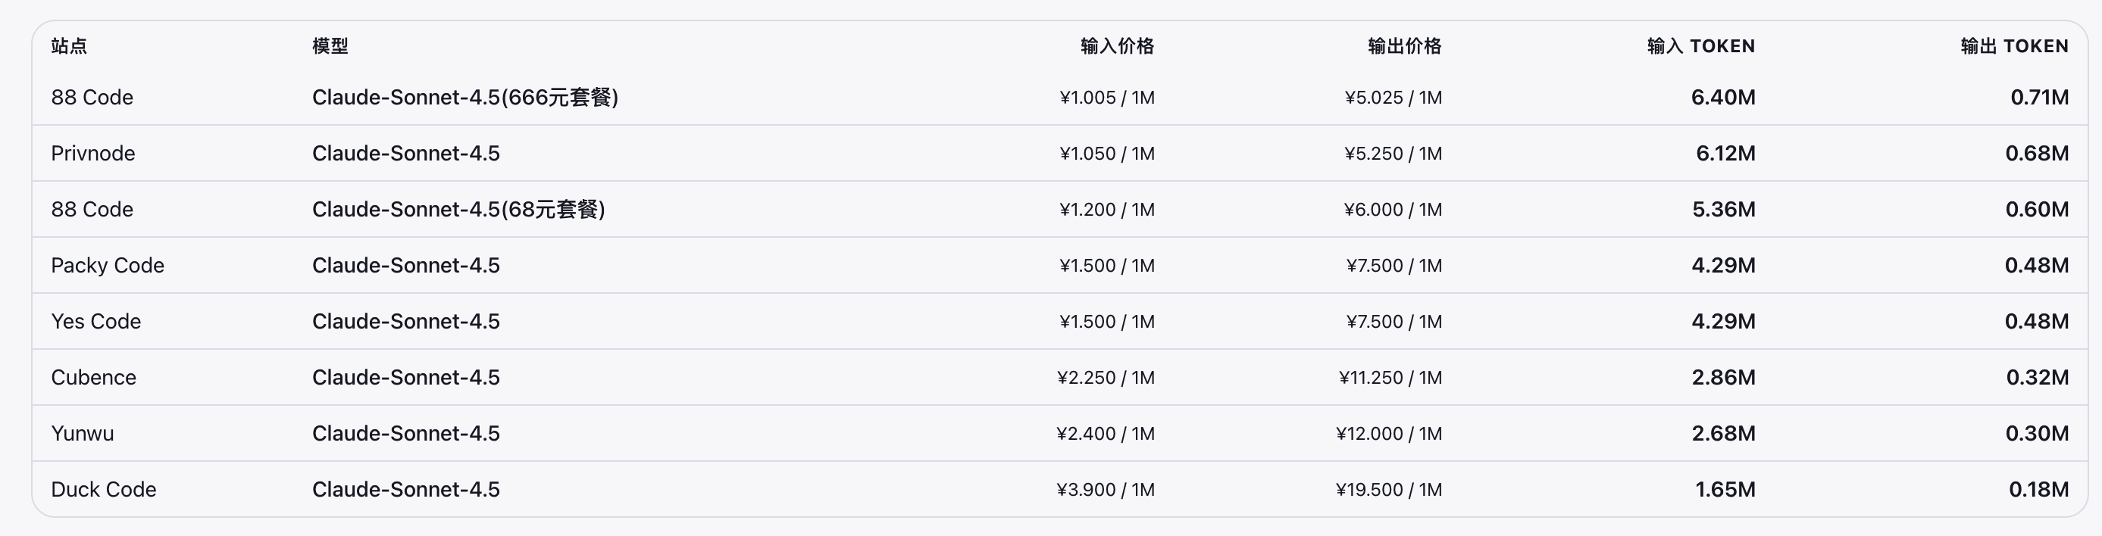Click the Yunwu site name
Screen dimensions: 2102x536
coord(83,433)
